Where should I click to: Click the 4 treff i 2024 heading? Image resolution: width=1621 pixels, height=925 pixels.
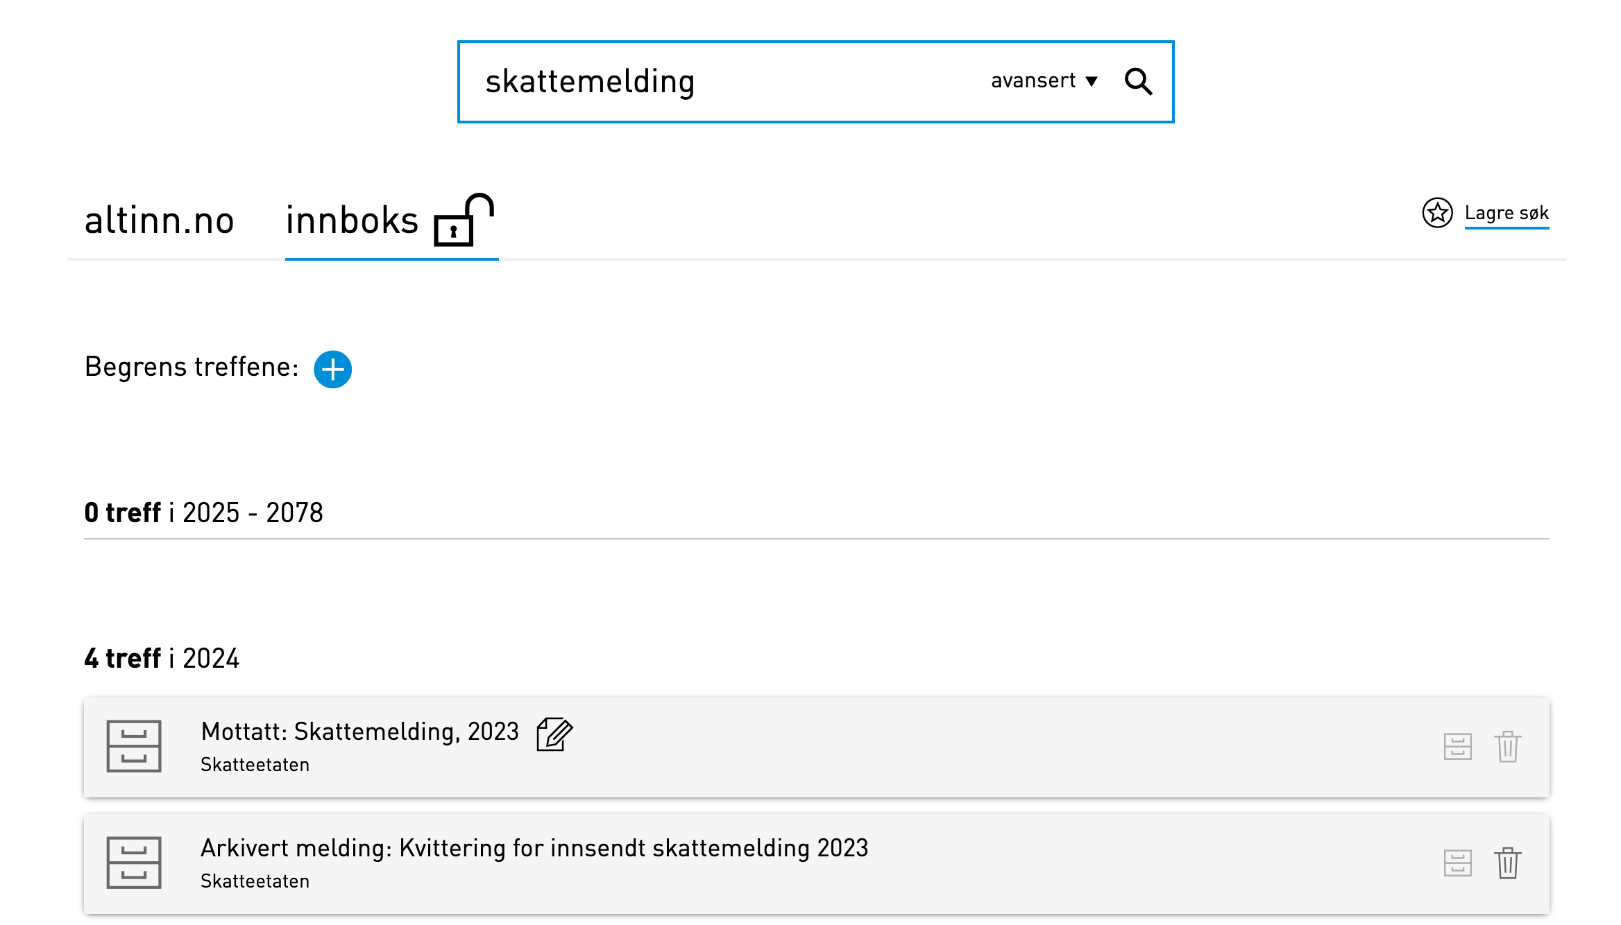tap(162, 658)
